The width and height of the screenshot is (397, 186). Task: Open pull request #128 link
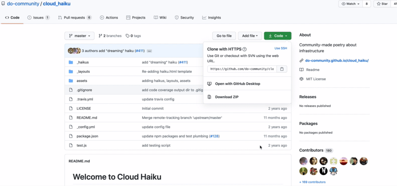[x=214, y=136]
